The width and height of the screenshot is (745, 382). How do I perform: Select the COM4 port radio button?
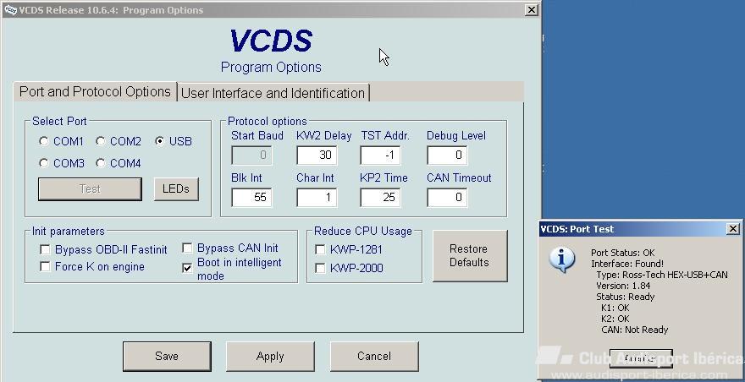tap(100, 163)
